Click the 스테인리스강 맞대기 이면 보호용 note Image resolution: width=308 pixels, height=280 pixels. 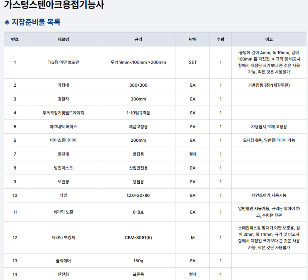pos(269,238)
